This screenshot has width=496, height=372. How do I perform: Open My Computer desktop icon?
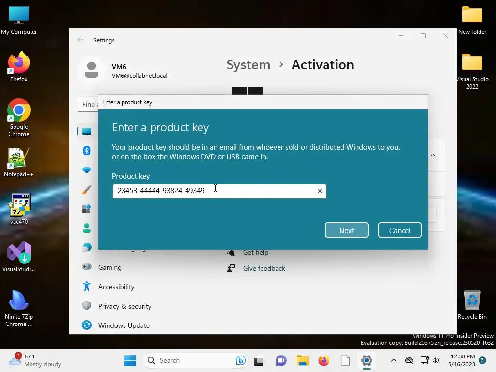point(19,19)
